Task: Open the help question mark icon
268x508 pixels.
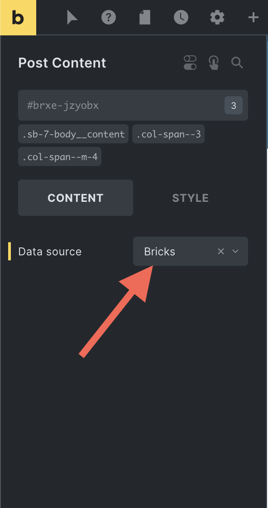Action: 109,18
